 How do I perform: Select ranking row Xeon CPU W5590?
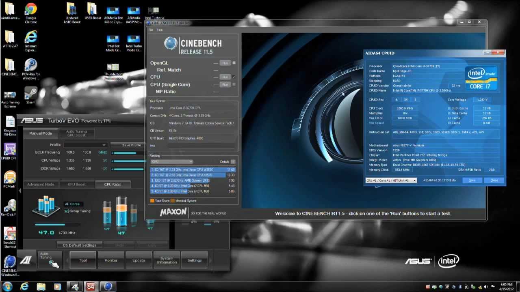193,170
